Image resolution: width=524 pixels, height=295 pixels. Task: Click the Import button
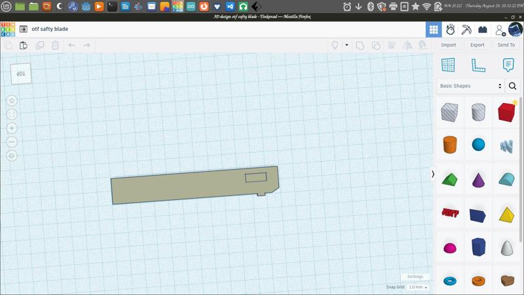coord(448,45)
